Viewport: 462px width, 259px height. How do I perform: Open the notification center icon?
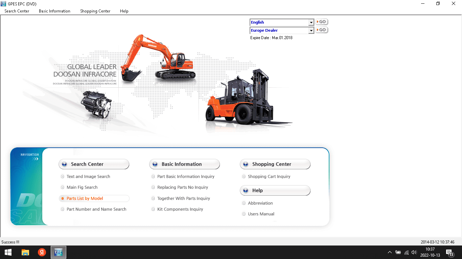click(449, 252)
